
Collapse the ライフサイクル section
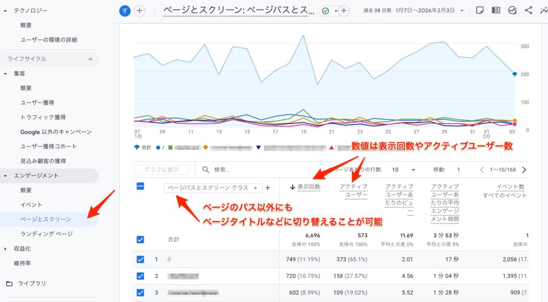90,59
